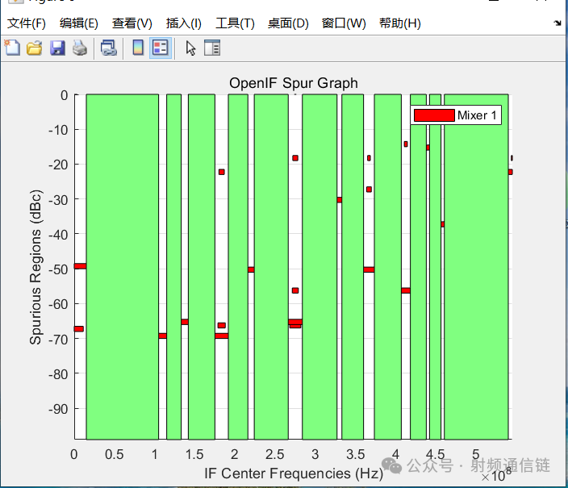Click the y-axis tick label -90
Screen dimensions: 568x488
point(58,409)
